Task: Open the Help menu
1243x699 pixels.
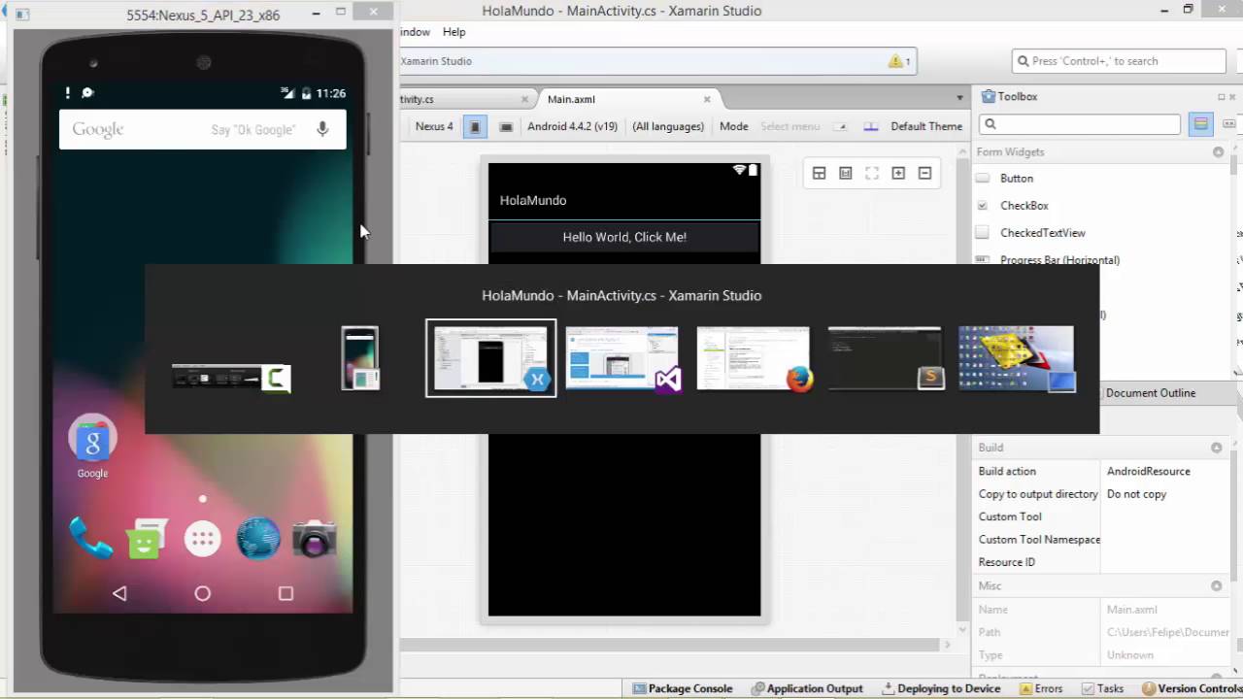Action: pos(454,32)
